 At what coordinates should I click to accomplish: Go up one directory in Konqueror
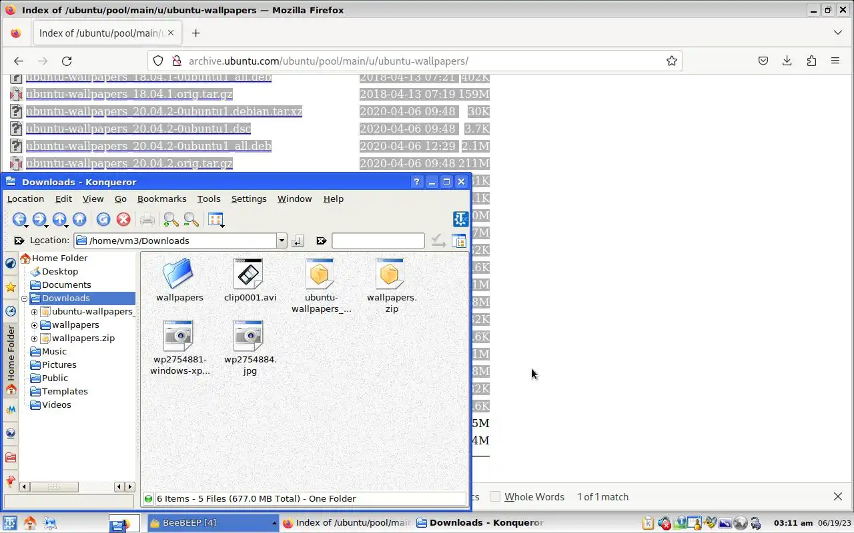pyautogui.click(x=59, y=219)
